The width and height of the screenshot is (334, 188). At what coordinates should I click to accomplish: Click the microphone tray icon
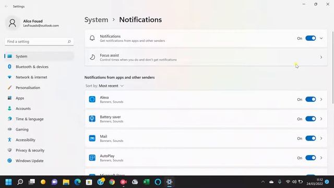pyautogui.click(x=280, y=182)
